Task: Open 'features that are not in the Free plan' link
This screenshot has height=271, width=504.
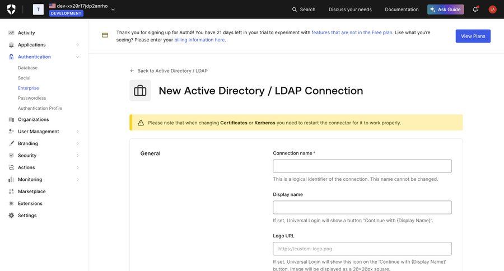Action: tap(352, 32)
